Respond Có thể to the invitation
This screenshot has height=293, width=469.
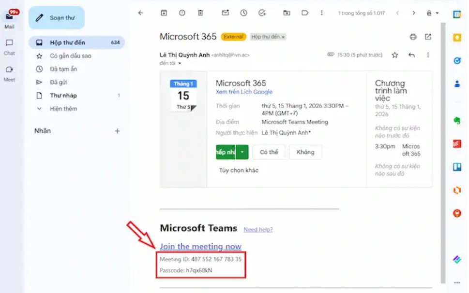click(269, 152)
